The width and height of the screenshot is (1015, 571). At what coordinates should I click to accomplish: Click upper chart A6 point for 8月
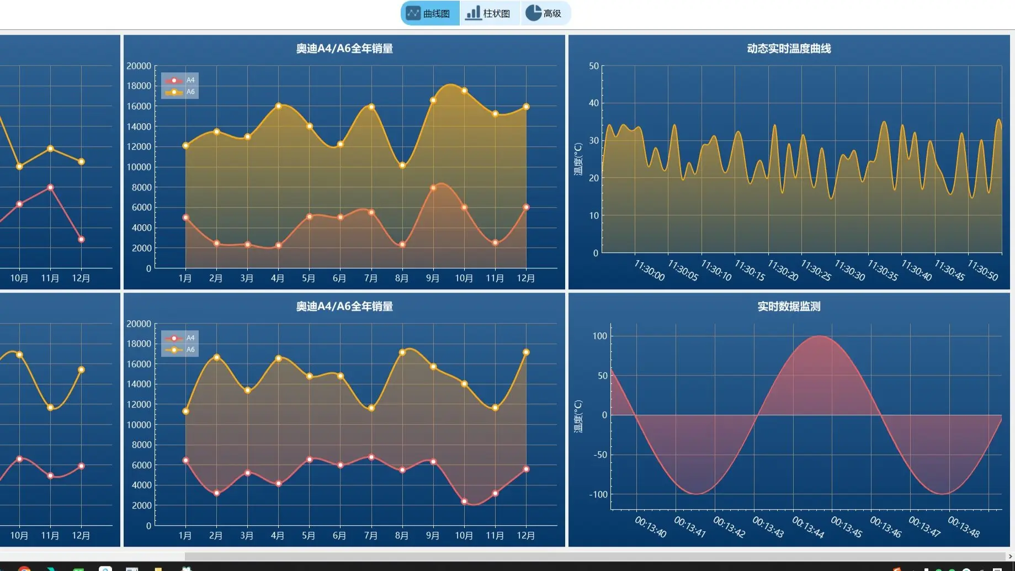402,165
